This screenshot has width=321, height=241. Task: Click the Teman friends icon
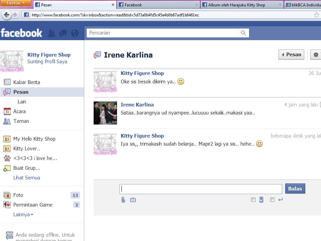(x=7, y=121)
